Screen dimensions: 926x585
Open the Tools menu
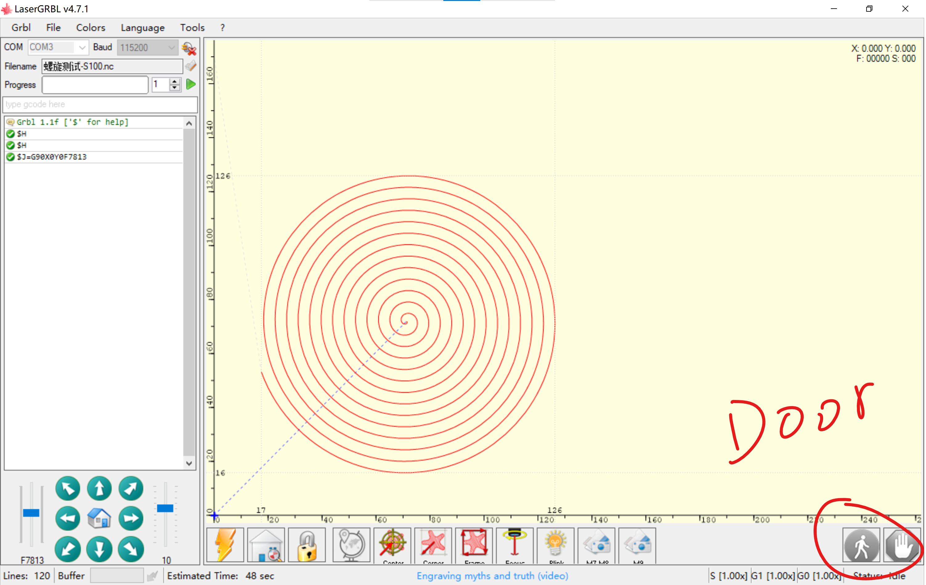192,28
